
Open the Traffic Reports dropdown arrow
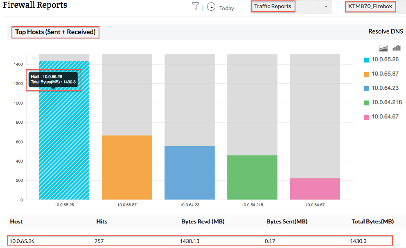pyautogui.click(x=326, y=7)
